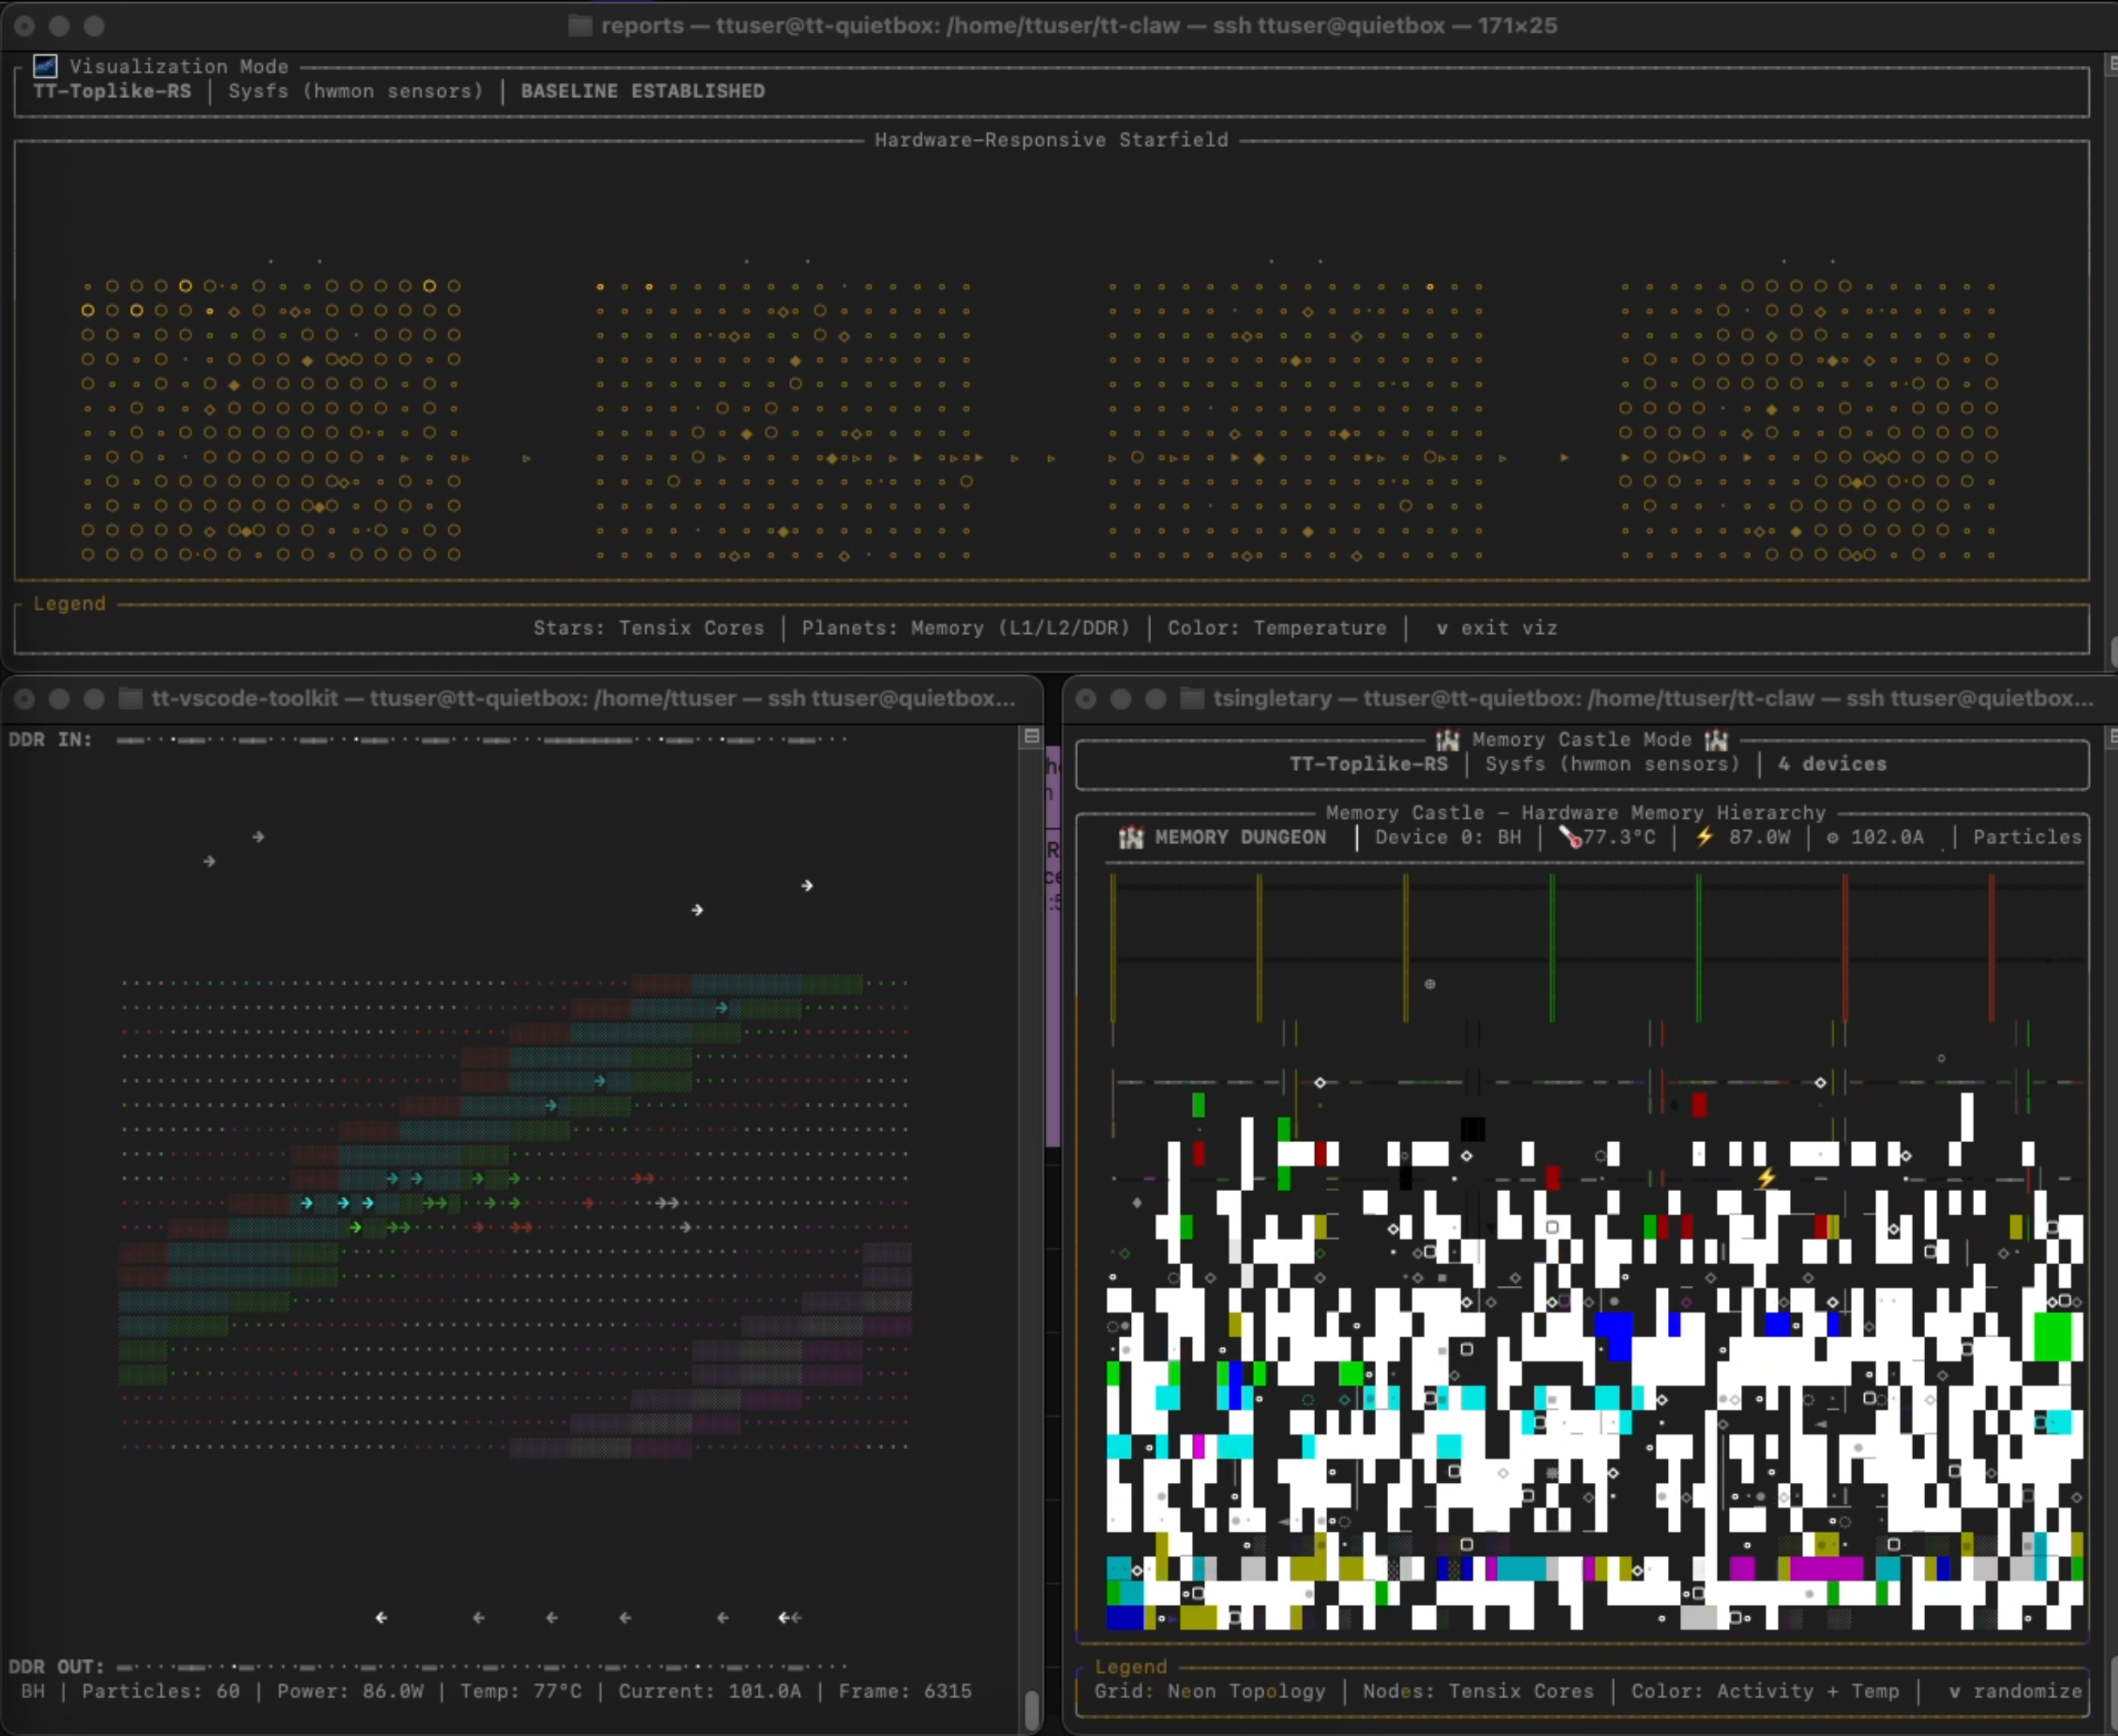Click 'Grid: Neon Topology' in the bottom-right legend
2118x1736 pixels.
1210,1691
